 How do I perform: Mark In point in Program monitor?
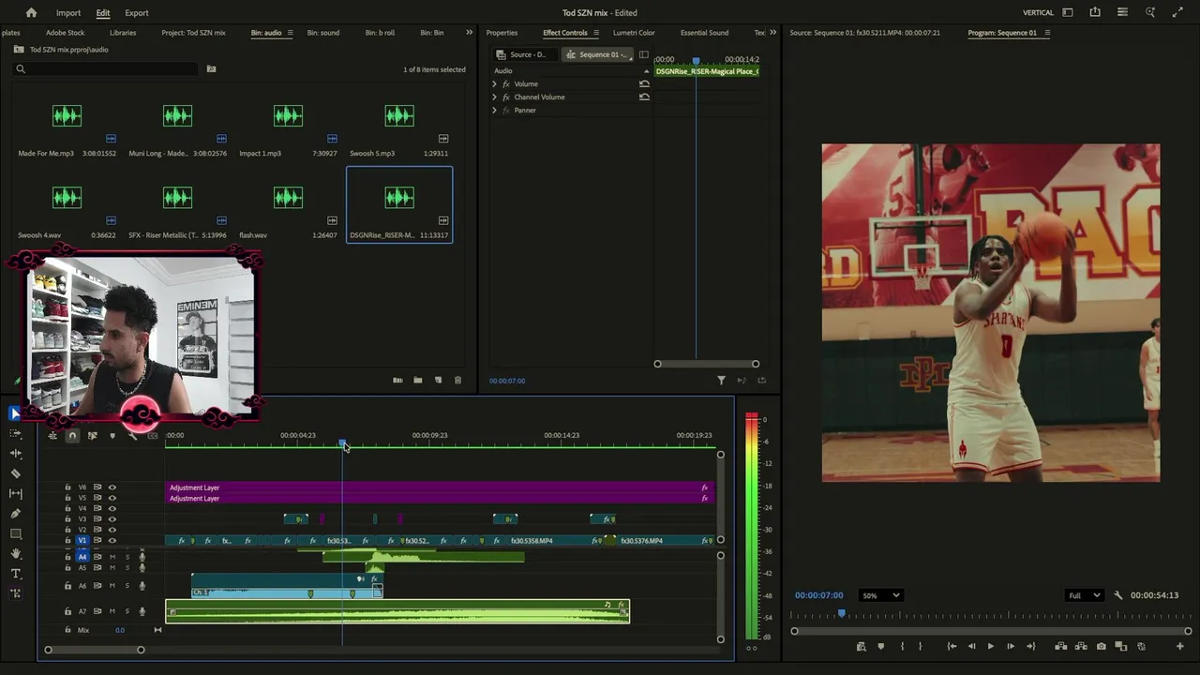pos(902,646)
